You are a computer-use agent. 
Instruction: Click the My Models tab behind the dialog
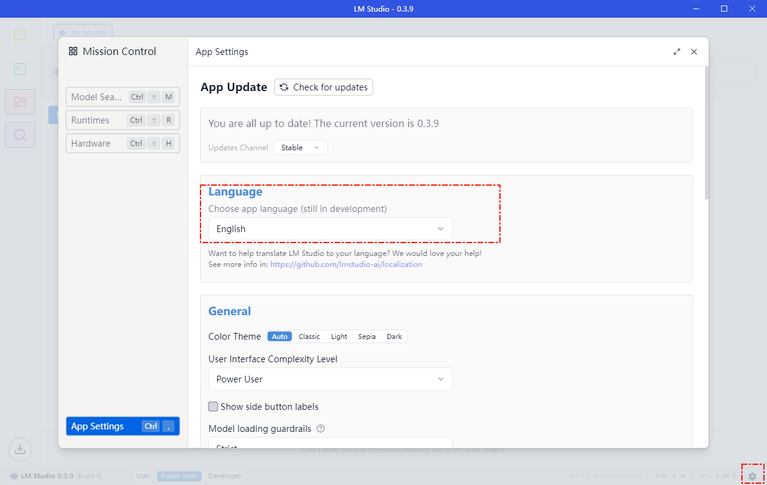[83, 32]
